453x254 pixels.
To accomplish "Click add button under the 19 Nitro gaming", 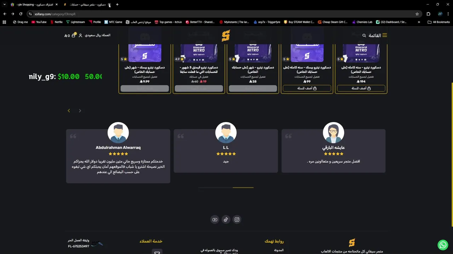I will click(x=199, y=88).
